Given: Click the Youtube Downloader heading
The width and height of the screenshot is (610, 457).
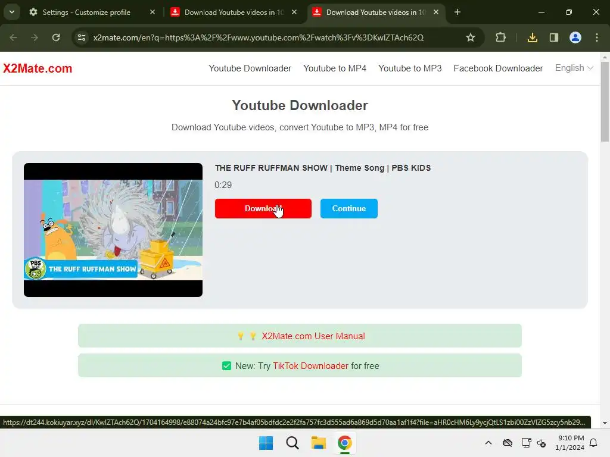Looking at the screenshot, I should pyautogui.click(x=300, y=105).
